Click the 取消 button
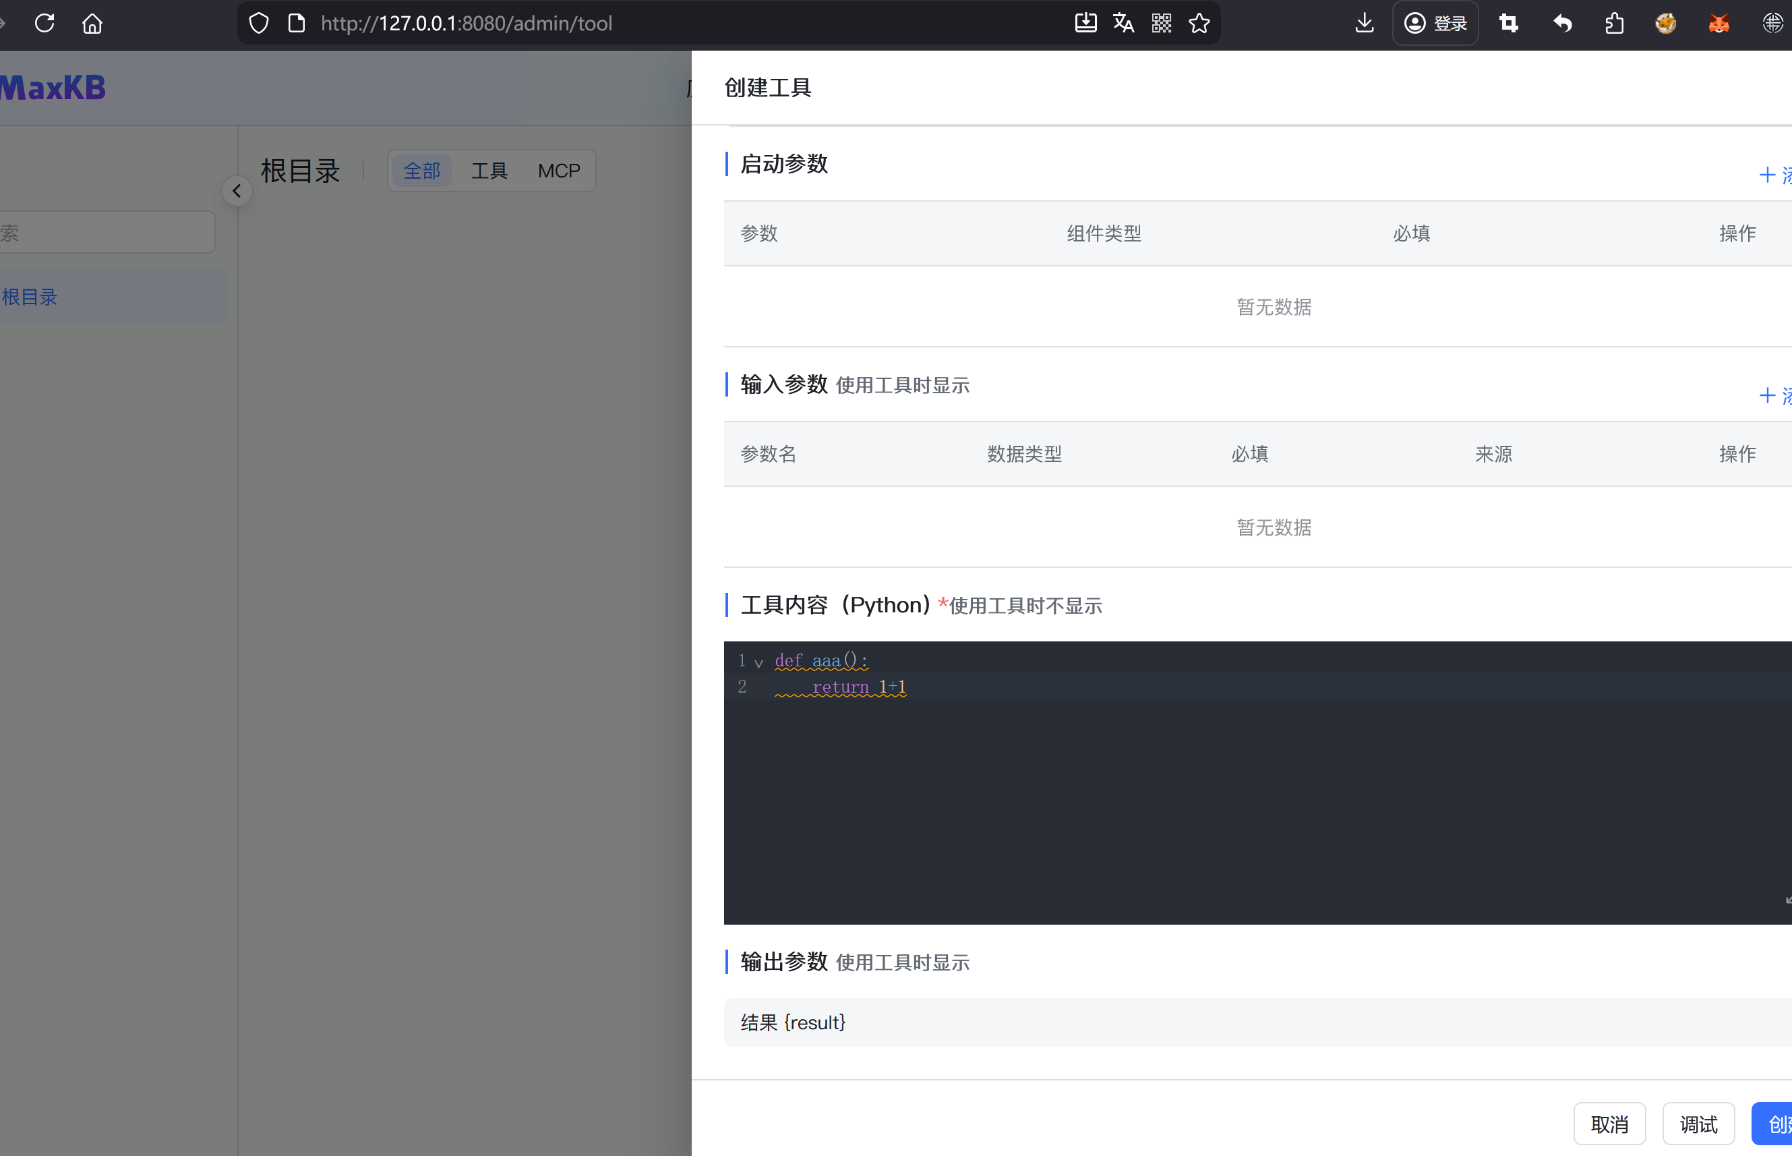This screenshot has height=1156, width=1792. tap(1609, 1124)
